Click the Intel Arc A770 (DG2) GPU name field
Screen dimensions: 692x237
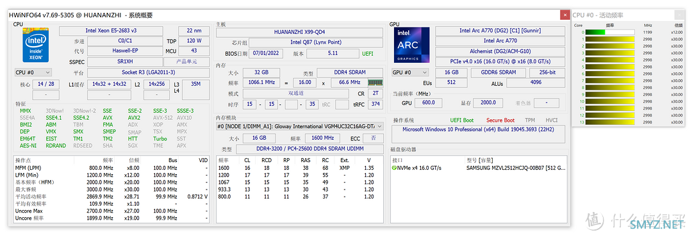(x=500, y=31)
